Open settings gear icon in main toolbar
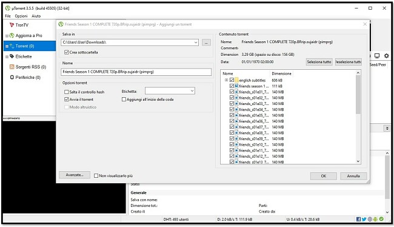This screenshot has width=394, height=227. (387, 56)
